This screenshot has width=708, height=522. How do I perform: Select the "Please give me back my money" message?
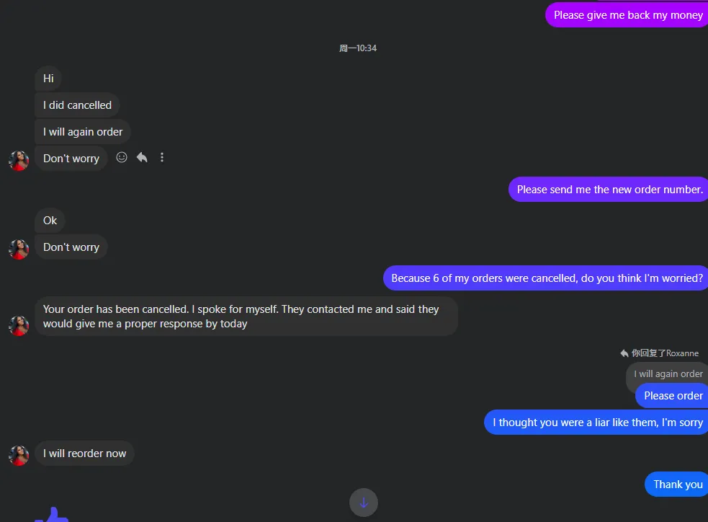coord(627,15)
